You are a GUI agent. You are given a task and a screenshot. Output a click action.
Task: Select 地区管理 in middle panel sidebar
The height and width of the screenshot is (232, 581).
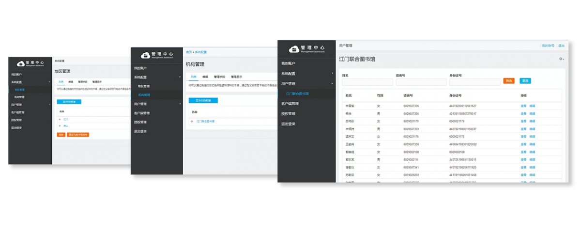144,86
